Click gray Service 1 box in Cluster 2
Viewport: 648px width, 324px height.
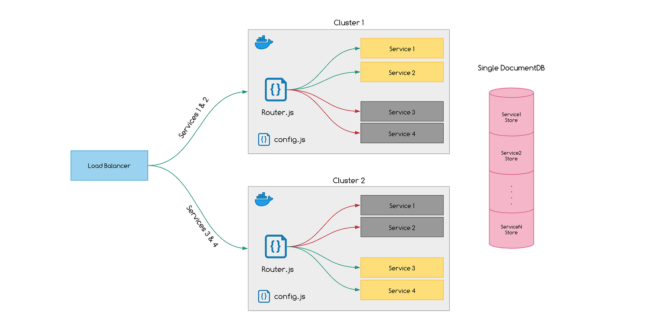coord(402,205)
